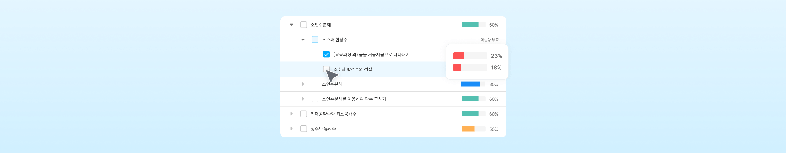
Task: Tick the 소인수분해를 이용하여 약수 구하기 checkbox
Action: point(315,99)
